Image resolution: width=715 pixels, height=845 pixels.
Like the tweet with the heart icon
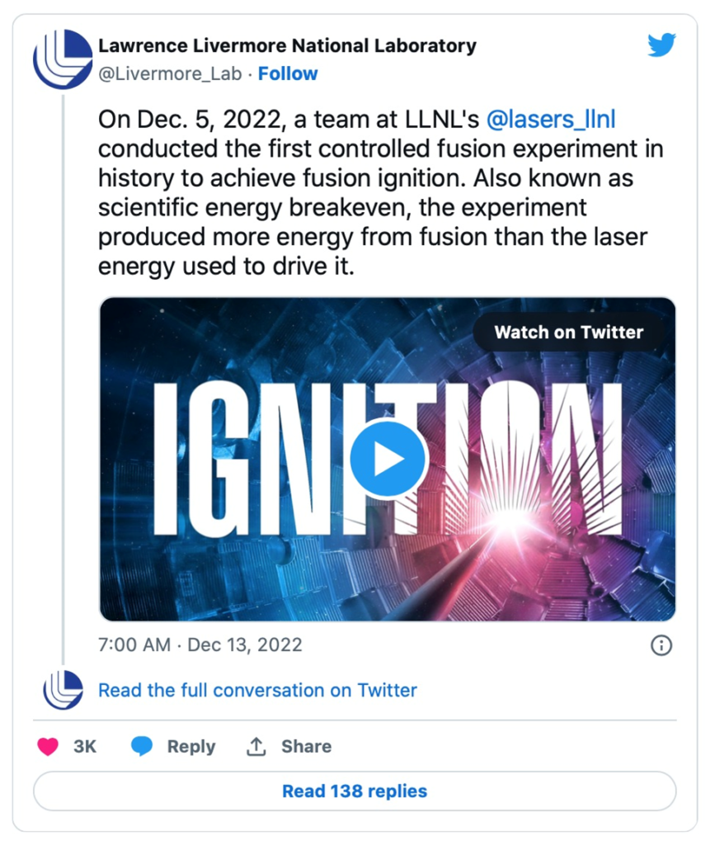49,747
